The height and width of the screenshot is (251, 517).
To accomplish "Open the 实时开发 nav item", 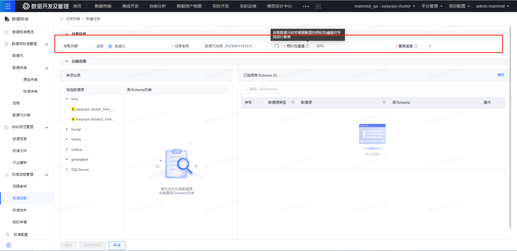I will point(221,6).
